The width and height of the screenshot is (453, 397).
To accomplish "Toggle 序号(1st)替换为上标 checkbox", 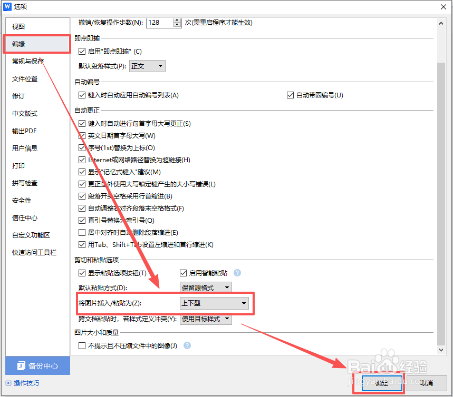I will click(82, 148).
